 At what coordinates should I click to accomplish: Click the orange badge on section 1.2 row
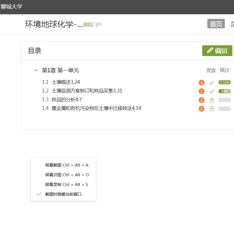click(201, 91)
